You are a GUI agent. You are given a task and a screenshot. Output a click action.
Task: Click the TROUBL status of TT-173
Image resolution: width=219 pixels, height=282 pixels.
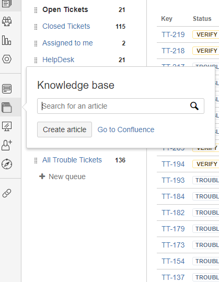coord(206,245)
